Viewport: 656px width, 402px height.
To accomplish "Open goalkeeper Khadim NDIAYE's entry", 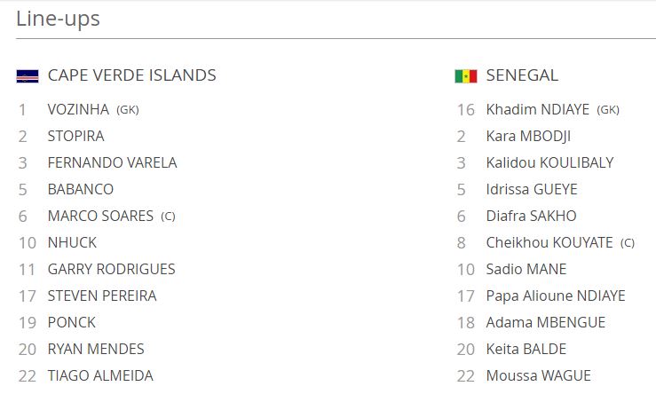I will [x=538, y=109].
